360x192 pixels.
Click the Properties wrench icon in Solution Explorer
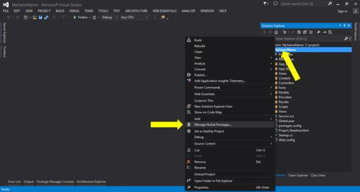[x=319, y=32]
